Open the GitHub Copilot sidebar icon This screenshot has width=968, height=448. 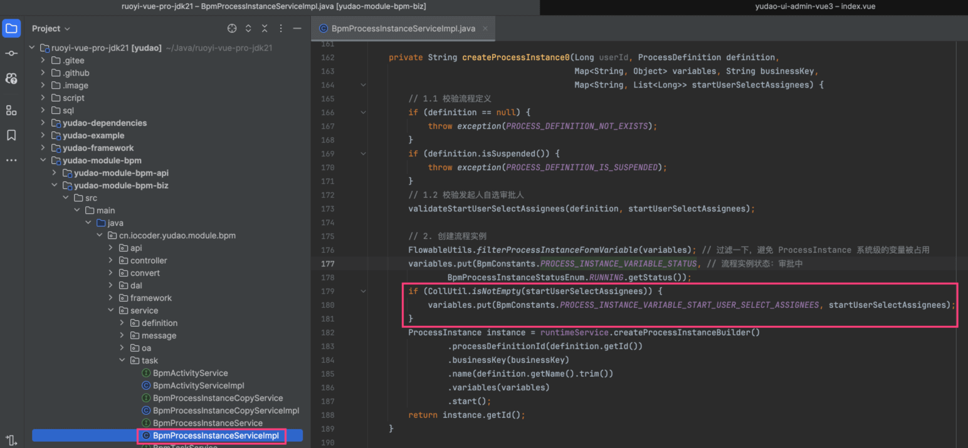point(11,79)
